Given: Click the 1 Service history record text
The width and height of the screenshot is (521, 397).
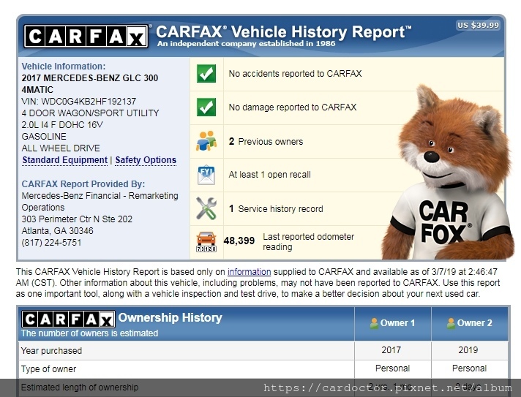Looking at the screenshot, I should (276, 209).
